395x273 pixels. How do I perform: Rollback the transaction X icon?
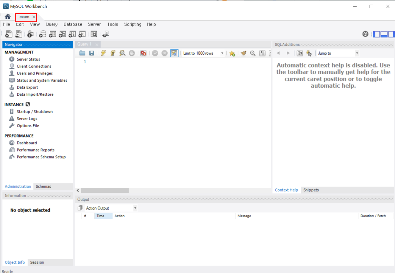(x=164, y=53)
